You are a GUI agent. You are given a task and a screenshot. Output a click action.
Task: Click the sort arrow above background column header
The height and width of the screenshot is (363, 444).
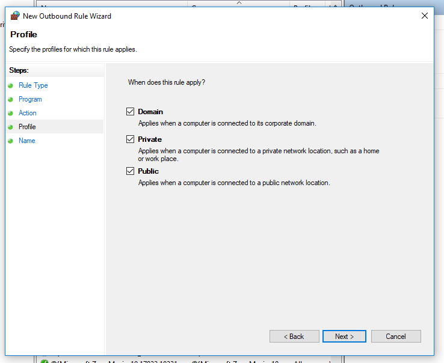point(239,3)
